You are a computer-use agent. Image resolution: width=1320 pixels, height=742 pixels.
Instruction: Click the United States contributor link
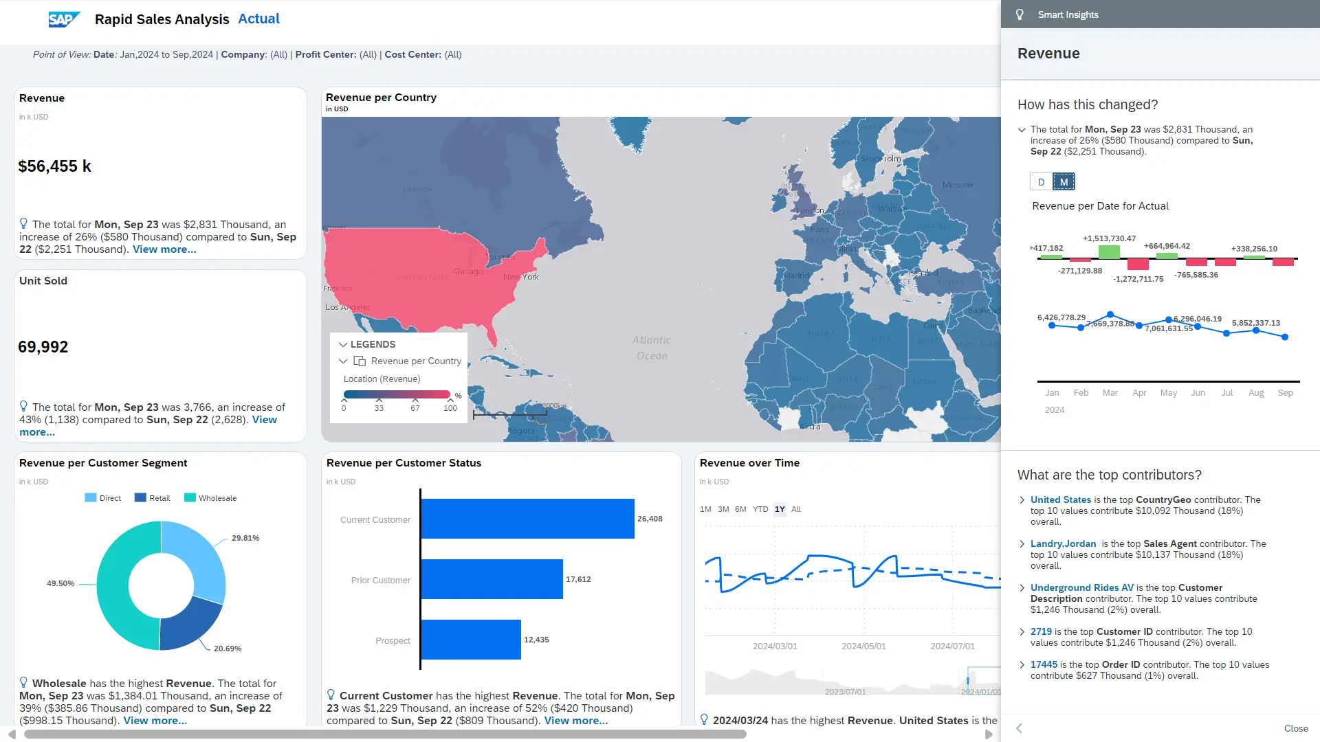point(1061,500)
